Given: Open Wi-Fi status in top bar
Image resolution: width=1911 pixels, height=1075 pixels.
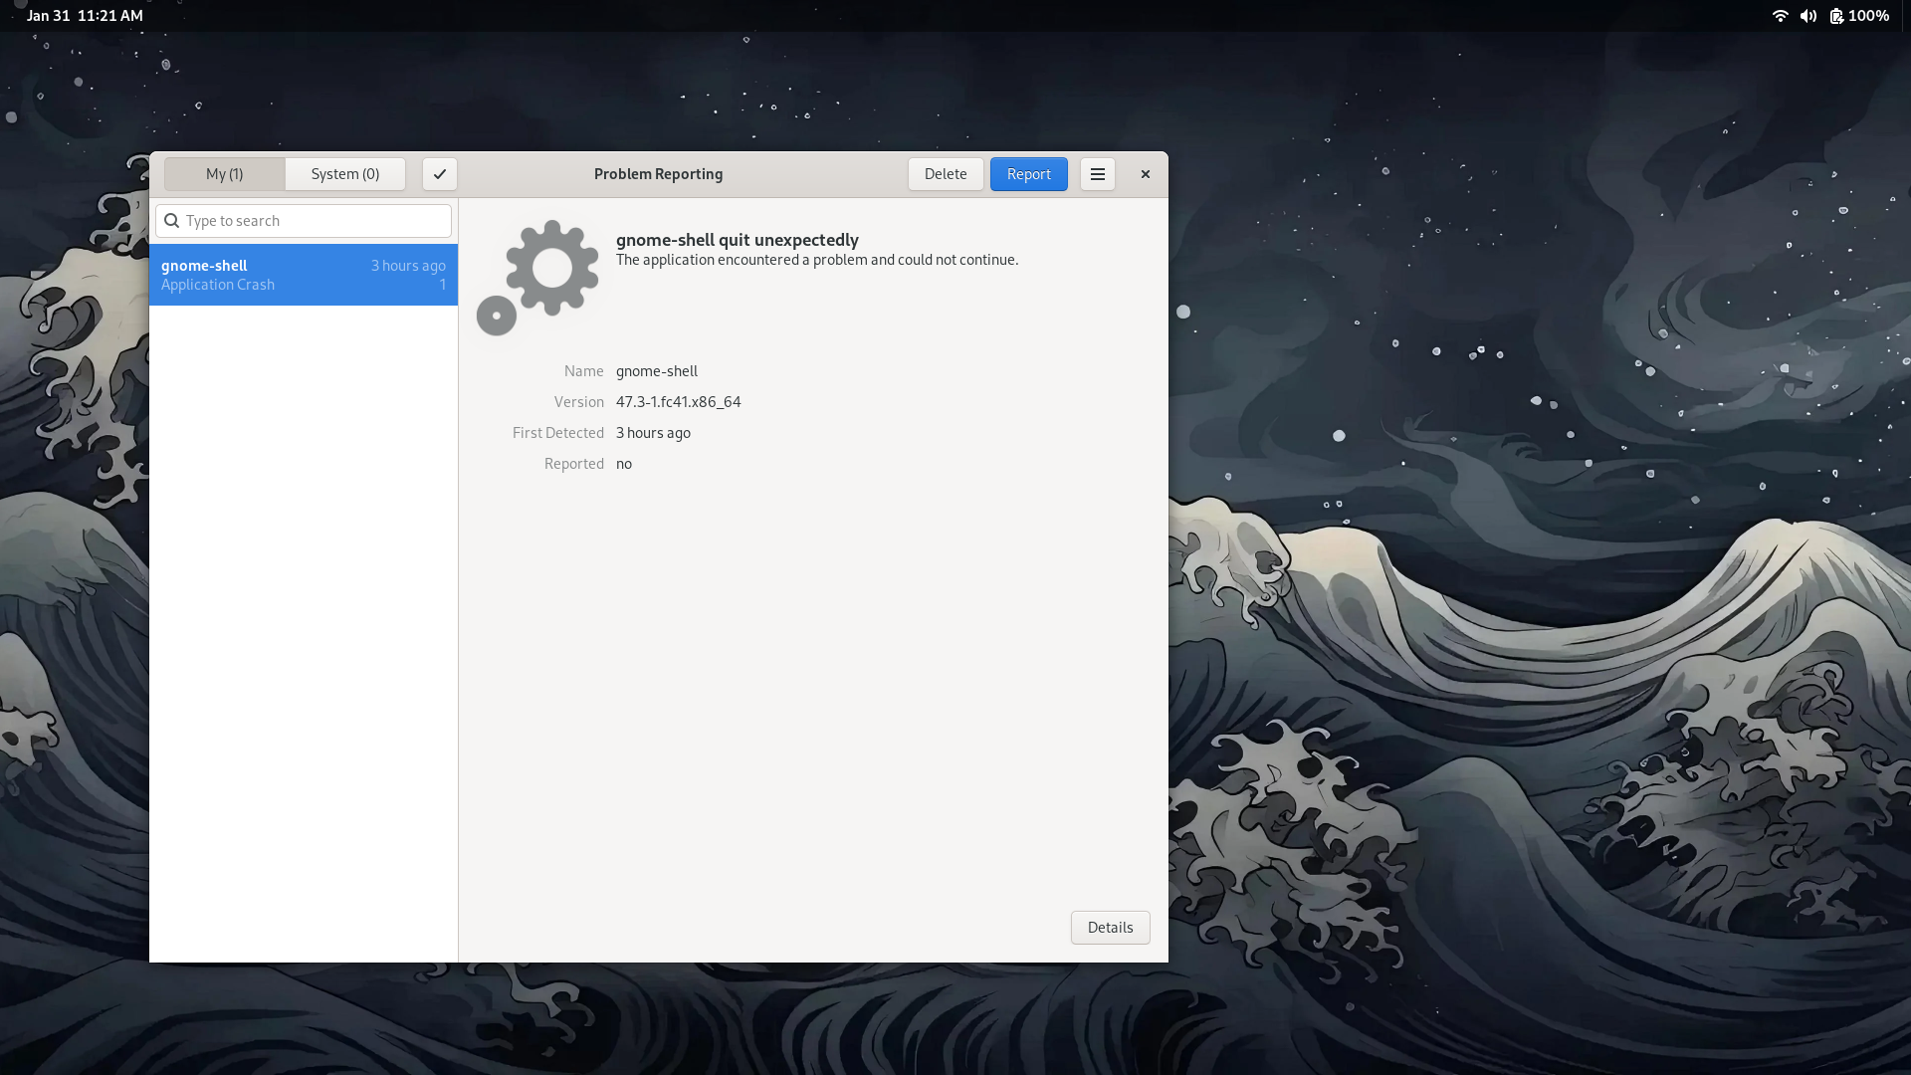Looking at the screenshot, I should [1780, 16].
